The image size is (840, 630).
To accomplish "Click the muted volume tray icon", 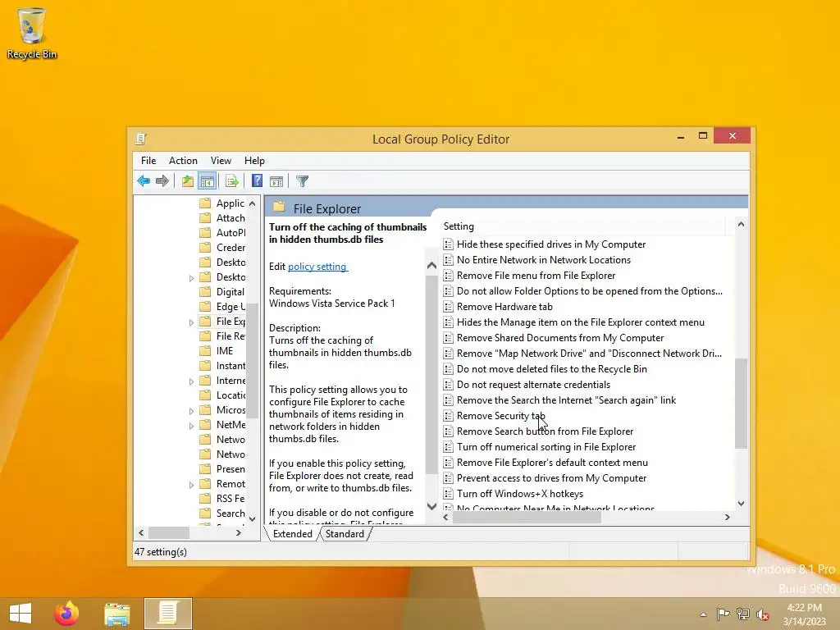I will click(763, 614).
